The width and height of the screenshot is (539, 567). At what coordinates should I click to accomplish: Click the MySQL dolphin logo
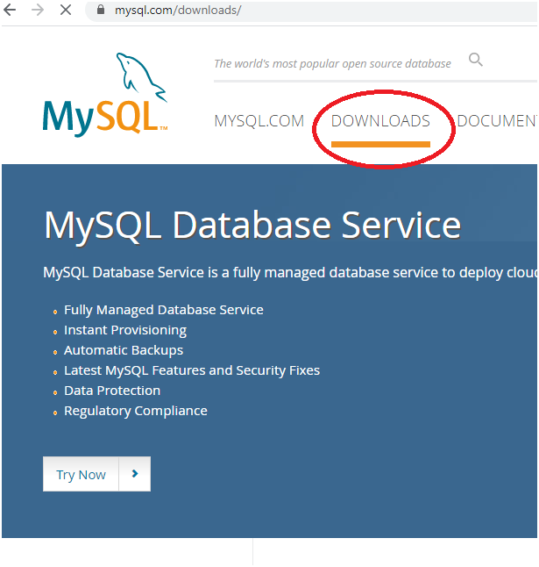105,95
